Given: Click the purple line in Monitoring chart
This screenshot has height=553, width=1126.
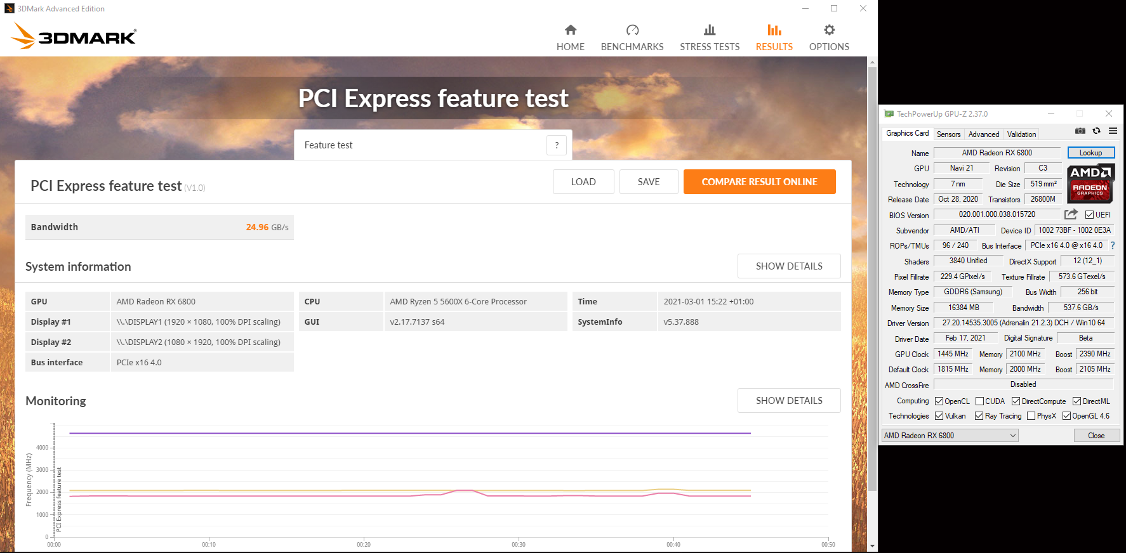Looking at the screenshot, I should pos(410,433).
